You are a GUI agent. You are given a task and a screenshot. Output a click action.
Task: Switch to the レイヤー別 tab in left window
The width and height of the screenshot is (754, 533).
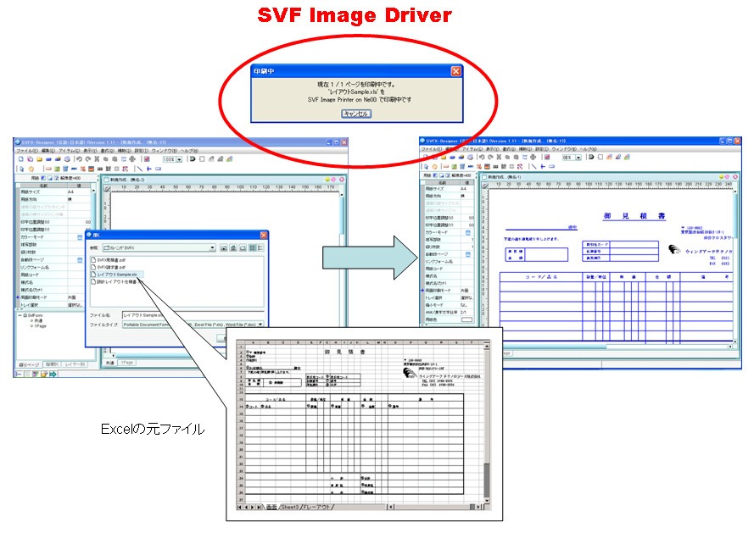[x=75, y=364]
